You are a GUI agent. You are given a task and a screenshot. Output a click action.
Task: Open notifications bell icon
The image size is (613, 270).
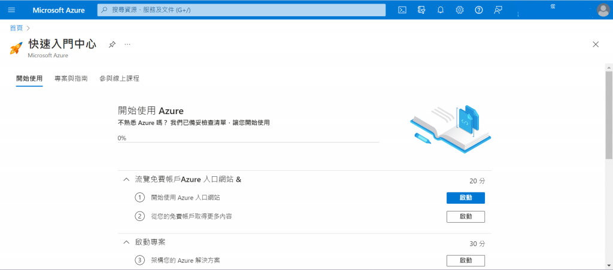click(440, 10)
